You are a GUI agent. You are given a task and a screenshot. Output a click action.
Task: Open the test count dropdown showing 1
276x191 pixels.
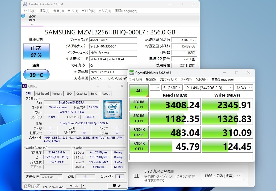click(155, 88)
